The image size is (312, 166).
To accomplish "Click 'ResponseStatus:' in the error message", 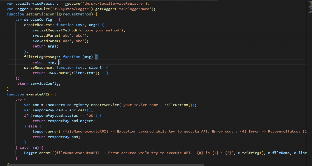I will tap(284, 132).
